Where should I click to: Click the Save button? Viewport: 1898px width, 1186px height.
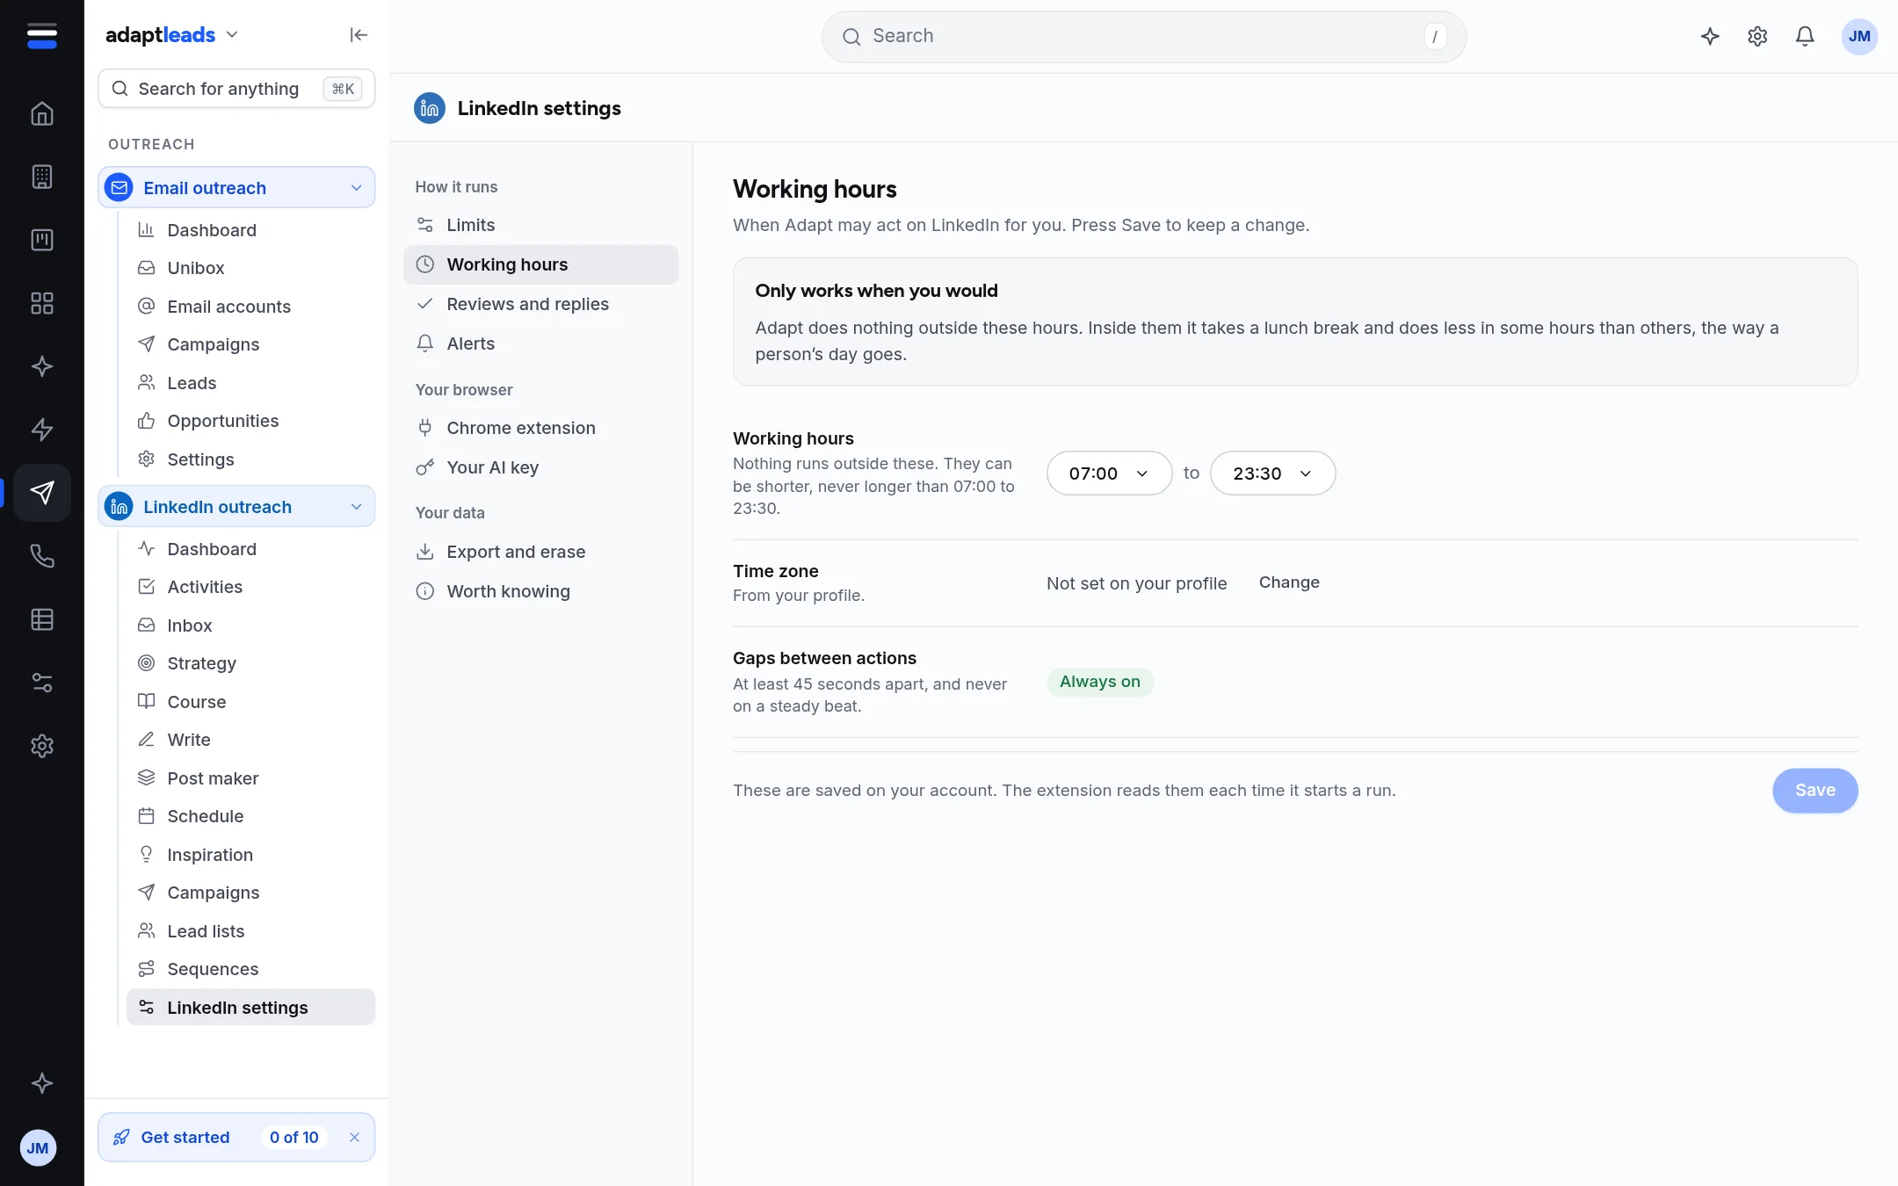coord(1815,790)
